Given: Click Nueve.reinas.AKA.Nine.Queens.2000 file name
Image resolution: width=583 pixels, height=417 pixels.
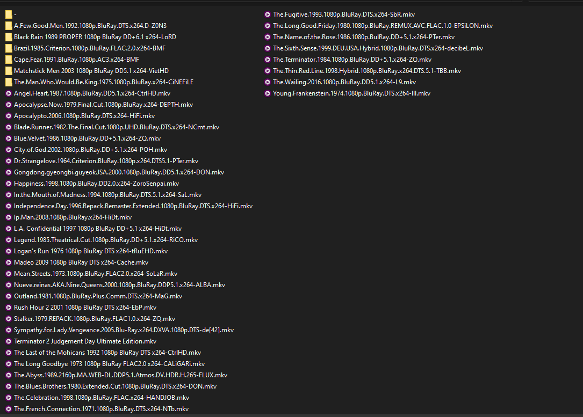Looking at the screenshot, I should [120, 285].
